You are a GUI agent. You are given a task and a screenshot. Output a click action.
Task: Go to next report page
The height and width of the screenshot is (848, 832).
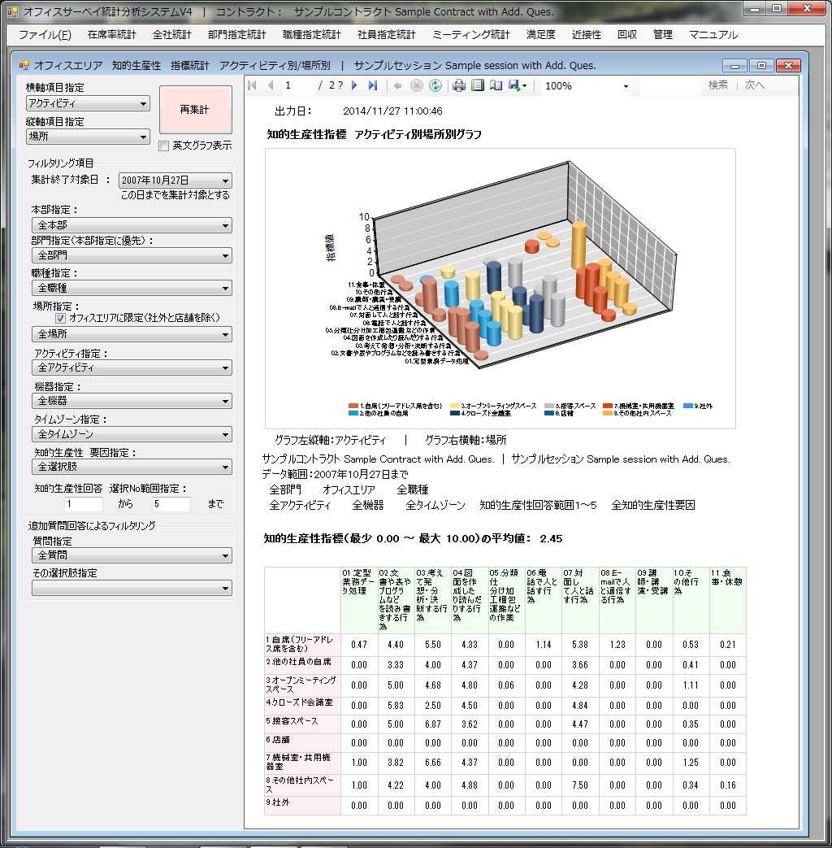(x=355, y=85)
